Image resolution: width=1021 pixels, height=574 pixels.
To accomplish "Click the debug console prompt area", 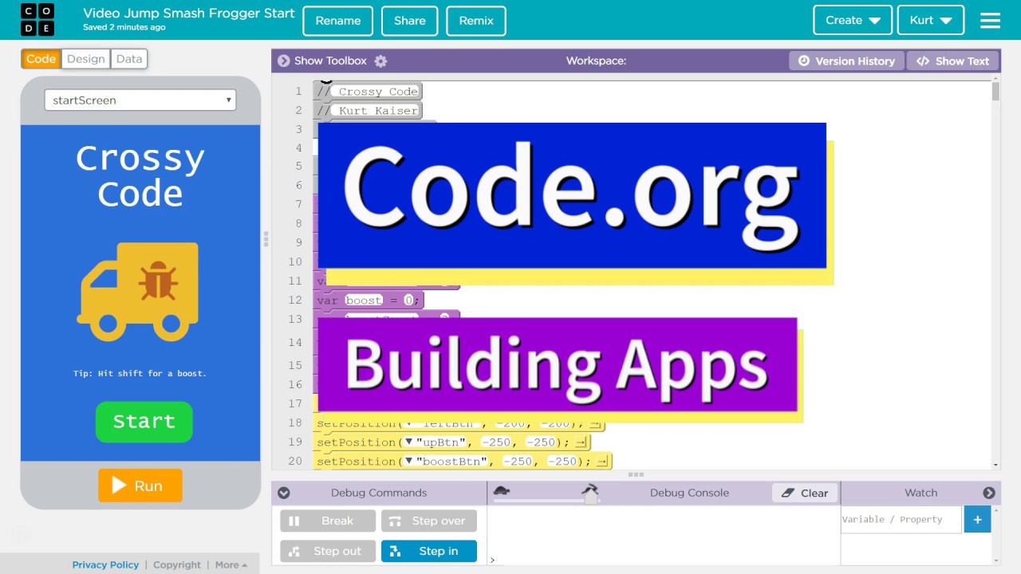I will tap(664, 560).
